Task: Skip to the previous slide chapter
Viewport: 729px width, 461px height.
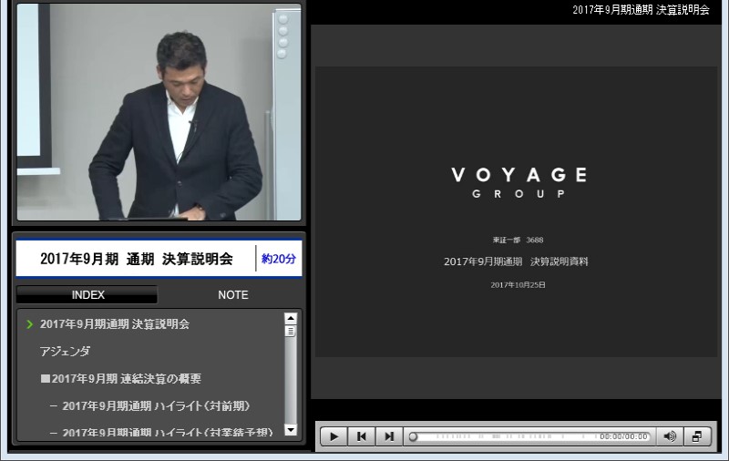Action: pyautogui.click(x=362, y=436)
